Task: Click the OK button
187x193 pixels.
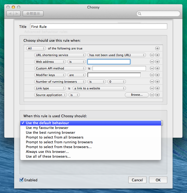Action: click(x=158, y=180)
